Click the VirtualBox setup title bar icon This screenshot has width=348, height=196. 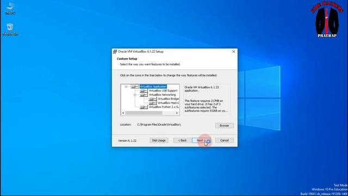[x=115, y=52]
